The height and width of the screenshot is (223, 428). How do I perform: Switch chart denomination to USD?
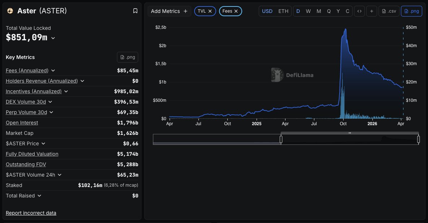point(267,11)
